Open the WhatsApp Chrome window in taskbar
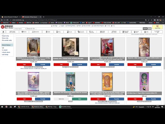This screenshot has height=124, width=165. pos(51,107)
